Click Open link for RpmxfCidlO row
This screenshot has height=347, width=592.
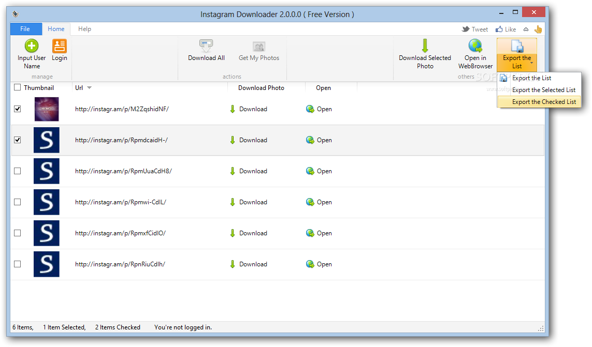pyautogui.click(x=324, y=233)
